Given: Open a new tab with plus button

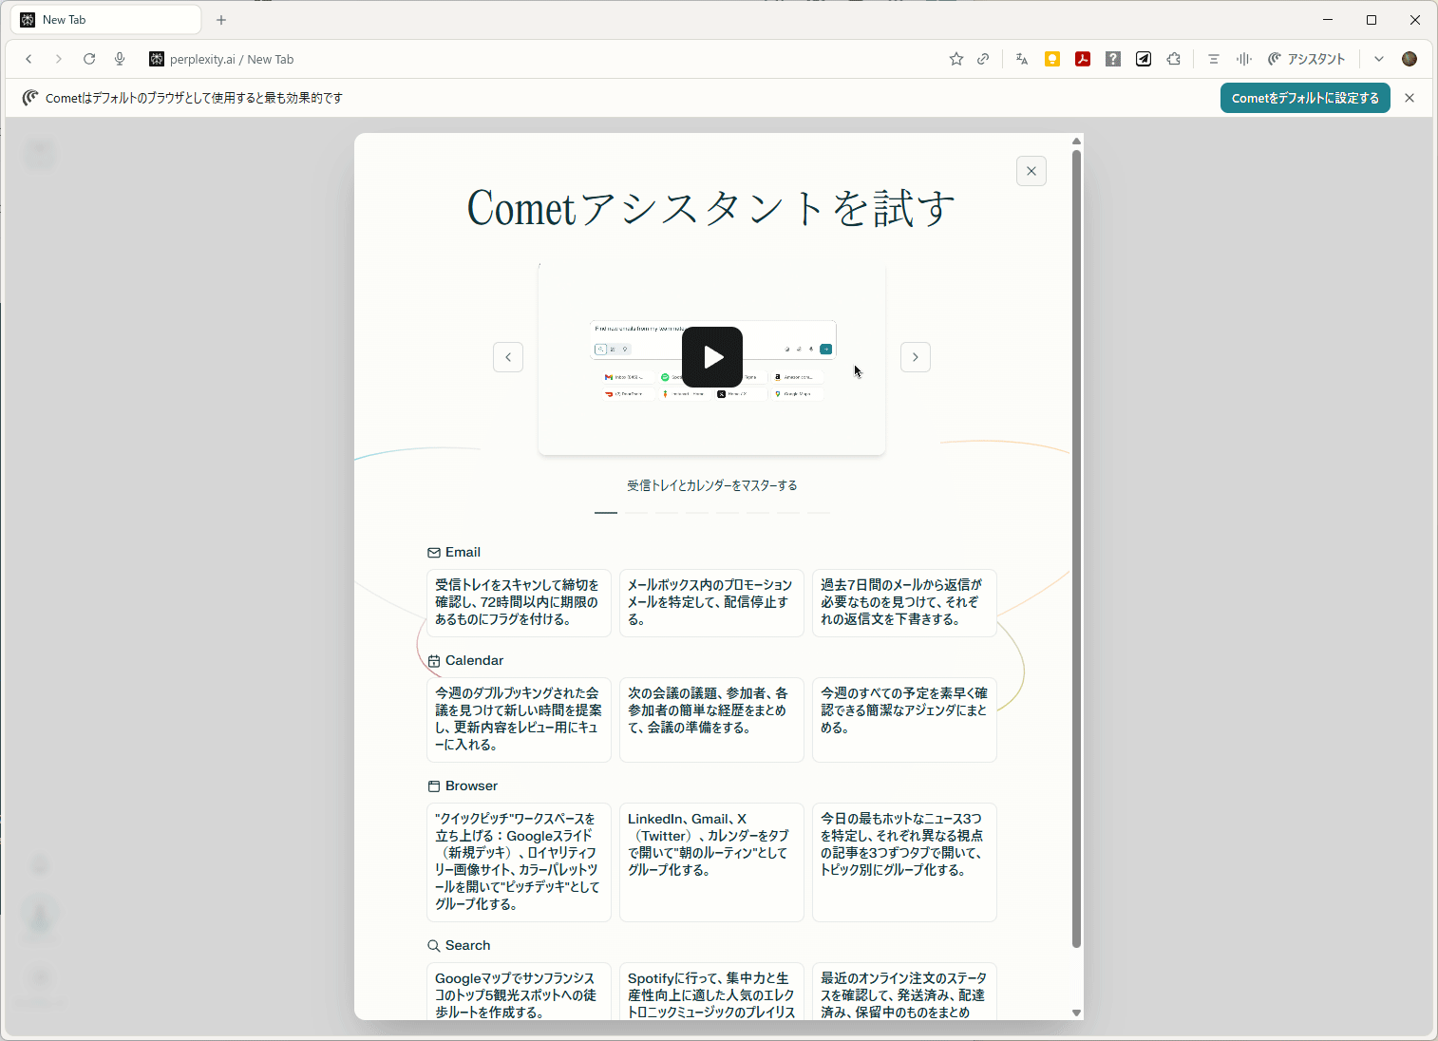Looking at the screenshot, I should [x=221, y=20].
